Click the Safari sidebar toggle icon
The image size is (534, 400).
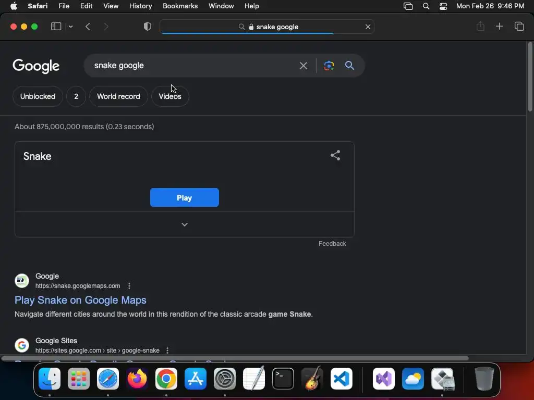point(56,27)
